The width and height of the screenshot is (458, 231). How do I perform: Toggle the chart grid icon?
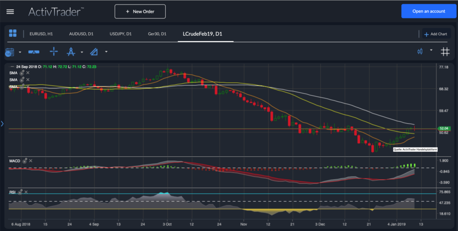point(445,52)
